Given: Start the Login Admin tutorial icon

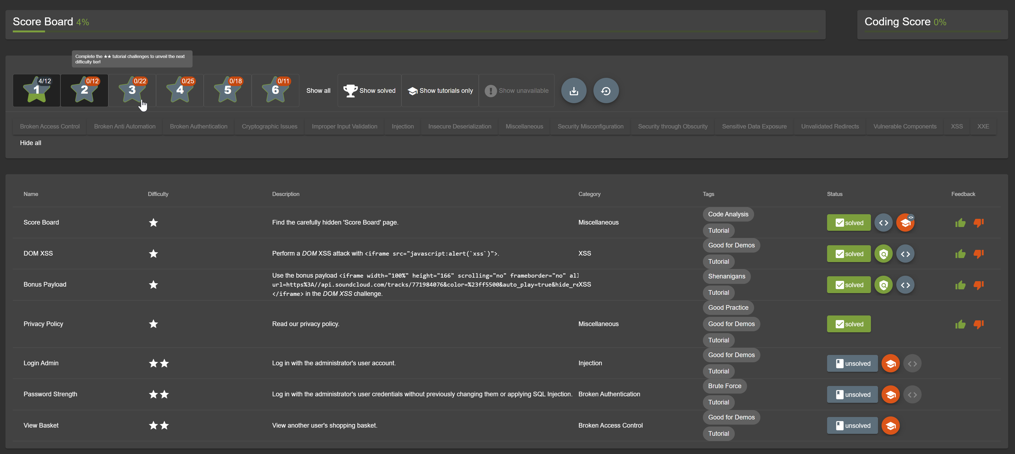Looking at the screenshot, I should pos(891,363).
